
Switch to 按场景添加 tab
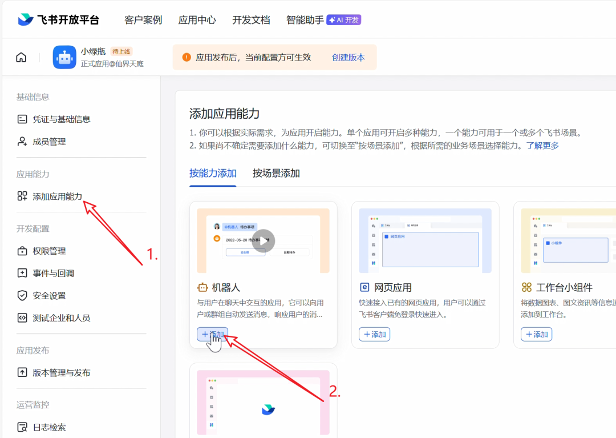(276, 173)
